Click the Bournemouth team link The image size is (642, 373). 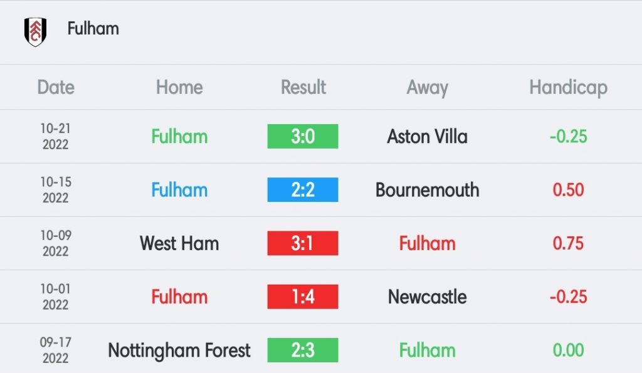pyautogui.click(x=427, y=190)
